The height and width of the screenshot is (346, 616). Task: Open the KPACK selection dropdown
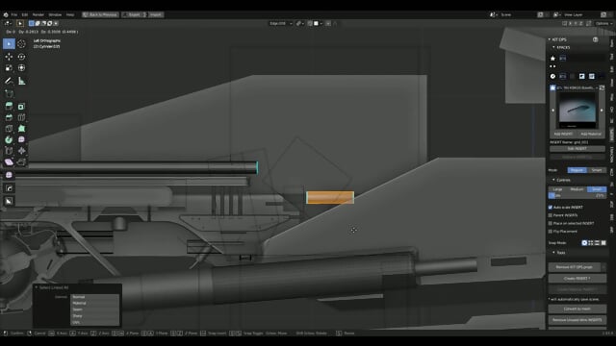(577, 87)
